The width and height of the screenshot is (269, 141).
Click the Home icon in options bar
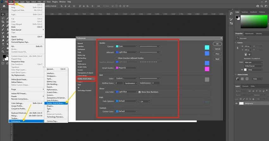point(4,6)
